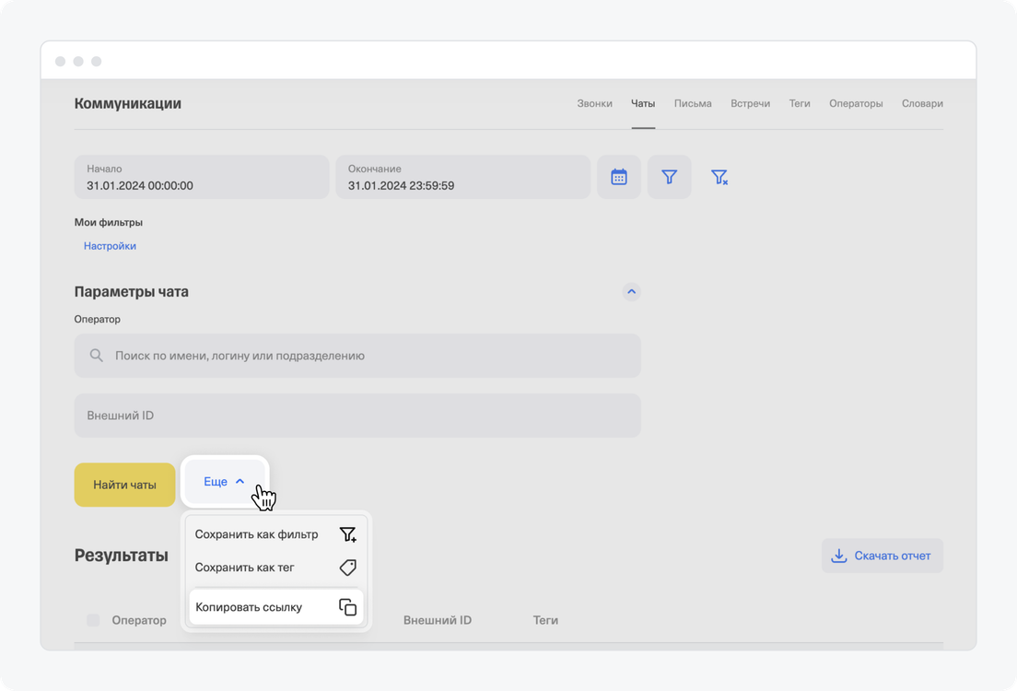Click the Внешний ID column header
The width and height of the screenshot is (1017, 691).
tap(438, 620)
